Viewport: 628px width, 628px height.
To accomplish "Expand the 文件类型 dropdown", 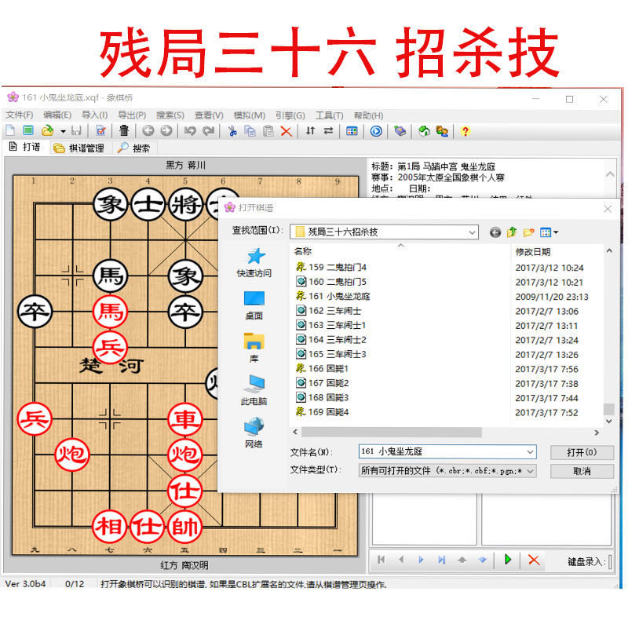I will (530, 471).
